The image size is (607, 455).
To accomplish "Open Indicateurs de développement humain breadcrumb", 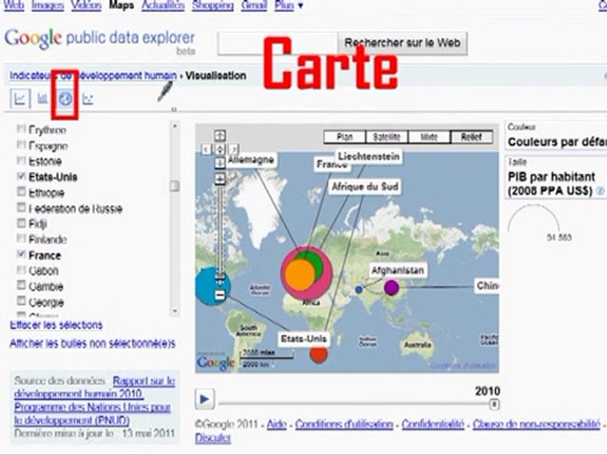I will click(x=94, y=75).
